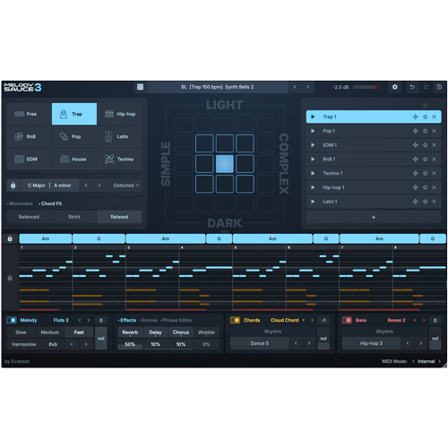448x448 pixels.
Task: Toggle the Melody track on/off switch
Action: click(x=12, y=320)
